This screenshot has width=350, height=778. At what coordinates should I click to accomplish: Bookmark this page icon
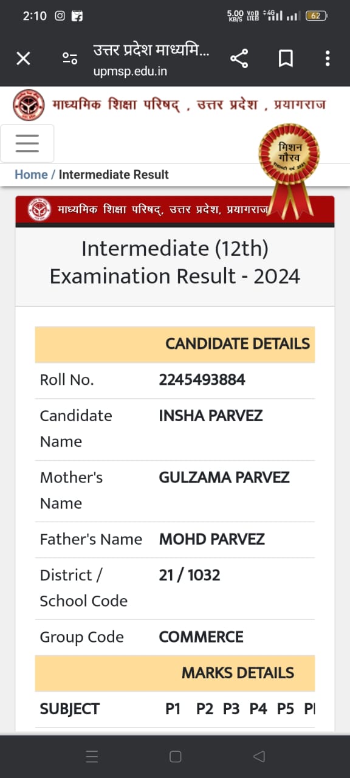pos(286,58)
